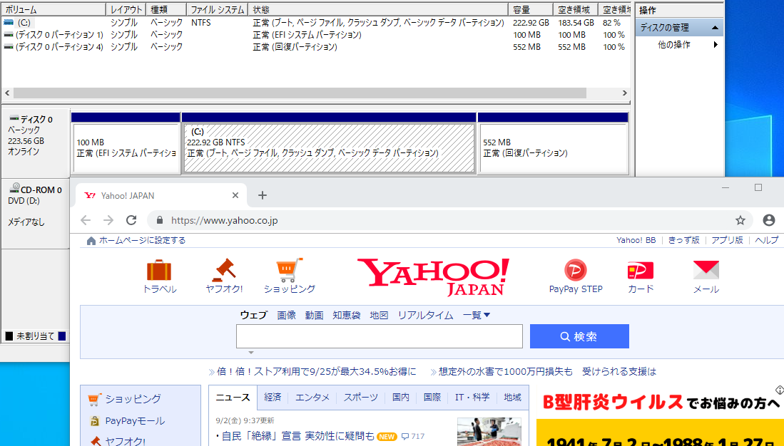The width and height of the screenshot is (784, 446).
Task: Click the ホームページに設定する link
Action: [142, 240]
